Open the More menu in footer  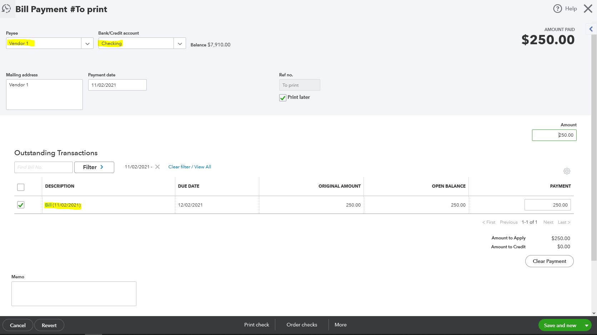click(x=340, y=325)
